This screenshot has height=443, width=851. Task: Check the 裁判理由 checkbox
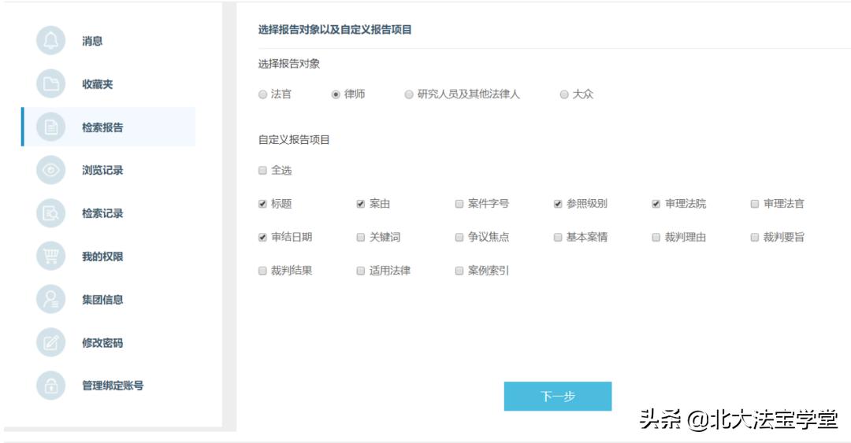[656, 237]
